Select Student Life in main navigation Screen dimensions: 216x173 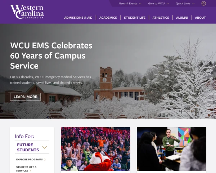pyautogui.click(x=135, y=18)
